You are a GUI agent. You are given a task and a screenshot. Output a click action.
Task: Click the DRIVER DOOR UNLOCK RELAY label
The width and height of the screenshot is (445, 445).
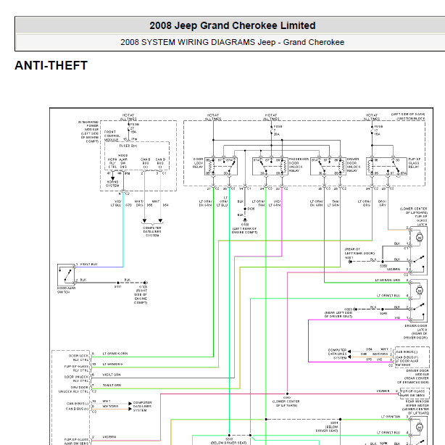coord(354,165)
